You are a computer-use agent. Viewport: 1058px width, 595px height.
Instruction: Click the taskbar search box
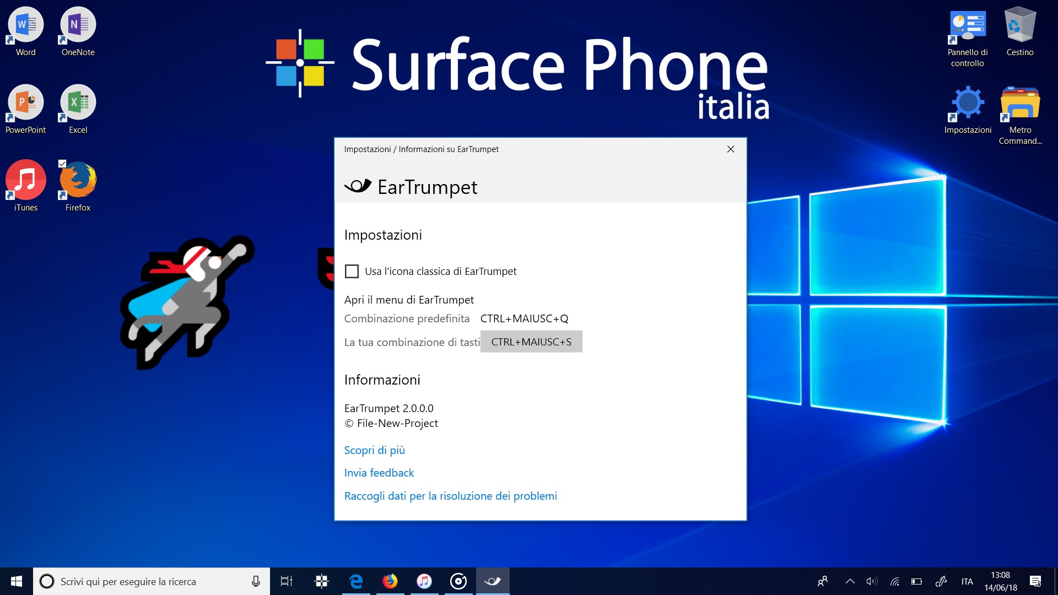click(152, 581)
